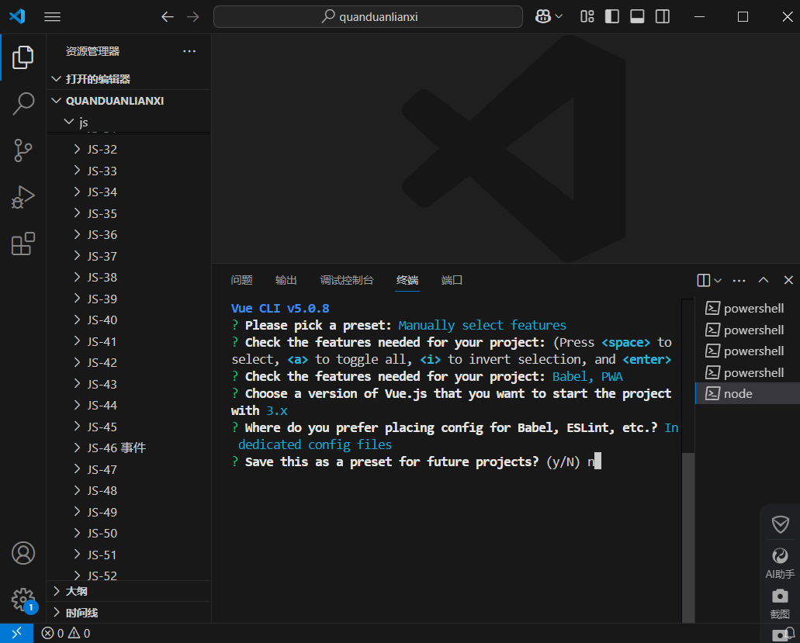Viewport: 800px width, 643px height.
Task: Switch to the 问题 tab
Action: pos(241,280)
